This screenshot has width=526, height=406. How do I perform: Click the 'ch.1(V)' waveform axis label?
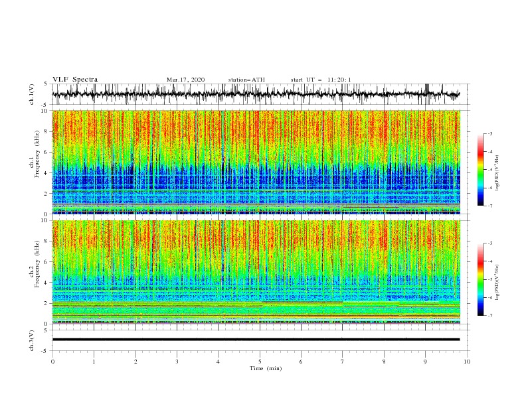32,94
